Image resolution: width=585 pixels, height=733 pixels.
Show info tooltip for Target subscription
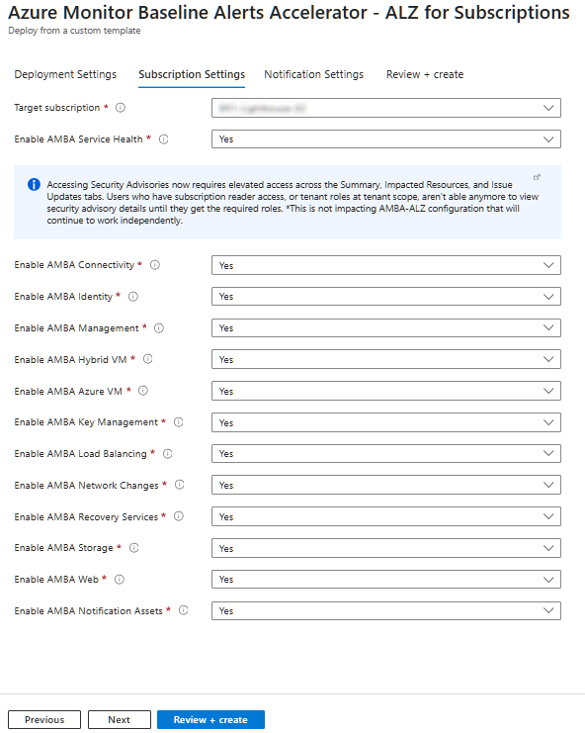tap(121, 108)
